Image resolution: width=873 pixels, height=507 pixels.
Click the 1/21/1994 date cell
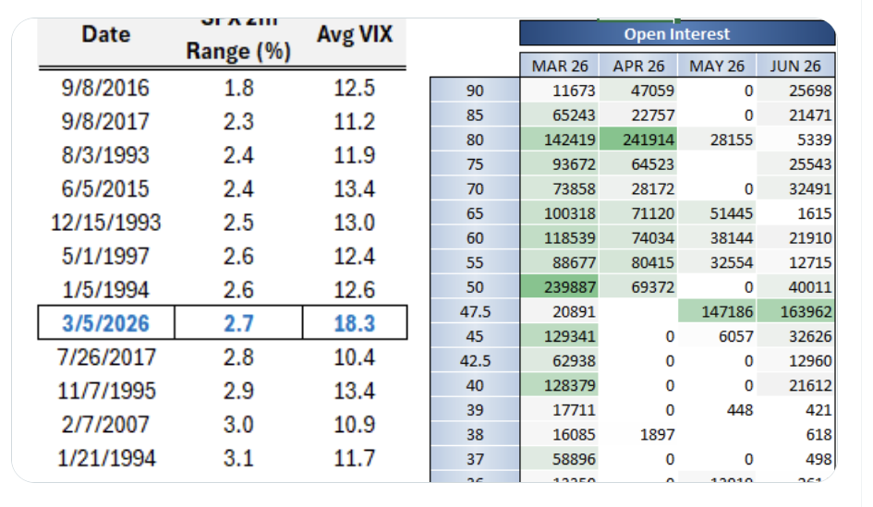point(106,457)
